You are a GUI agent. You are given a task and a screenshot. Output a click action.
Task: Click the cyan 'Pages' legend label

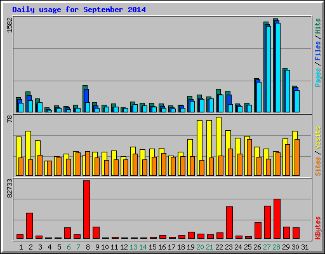point(317,77)
